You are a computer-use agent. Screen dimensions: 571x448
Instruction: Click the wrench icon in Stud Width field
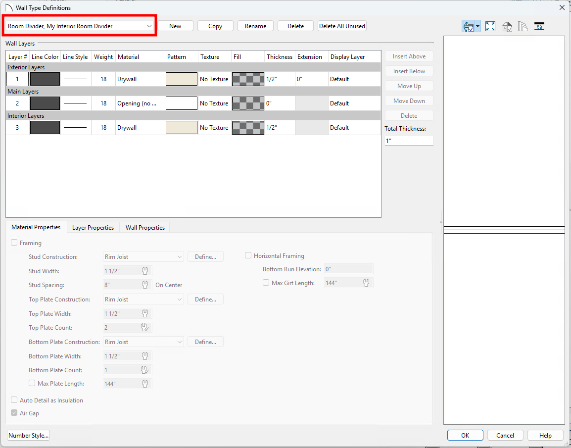(x=145, y=271)
